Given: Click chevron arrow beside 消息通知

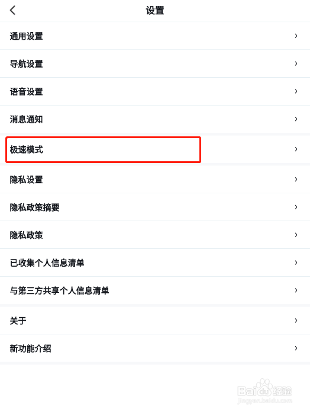Looking at the screenshot, I should [296, 119].
